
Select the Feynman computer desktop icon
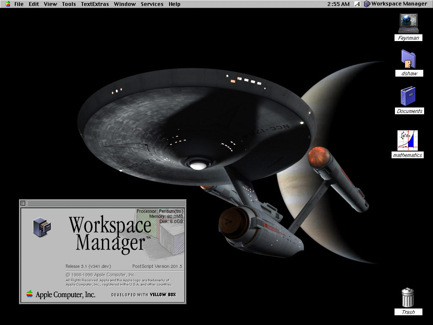(x=408, y=23)
